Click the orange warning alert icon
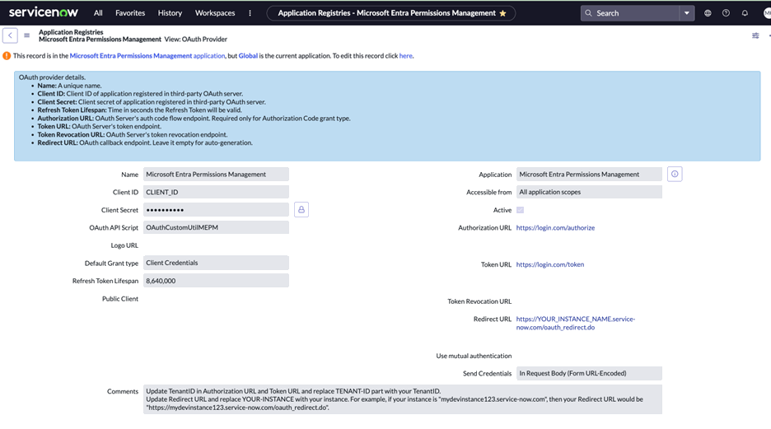Viewport: 771px width, 429px height. [x=7, y=55]
